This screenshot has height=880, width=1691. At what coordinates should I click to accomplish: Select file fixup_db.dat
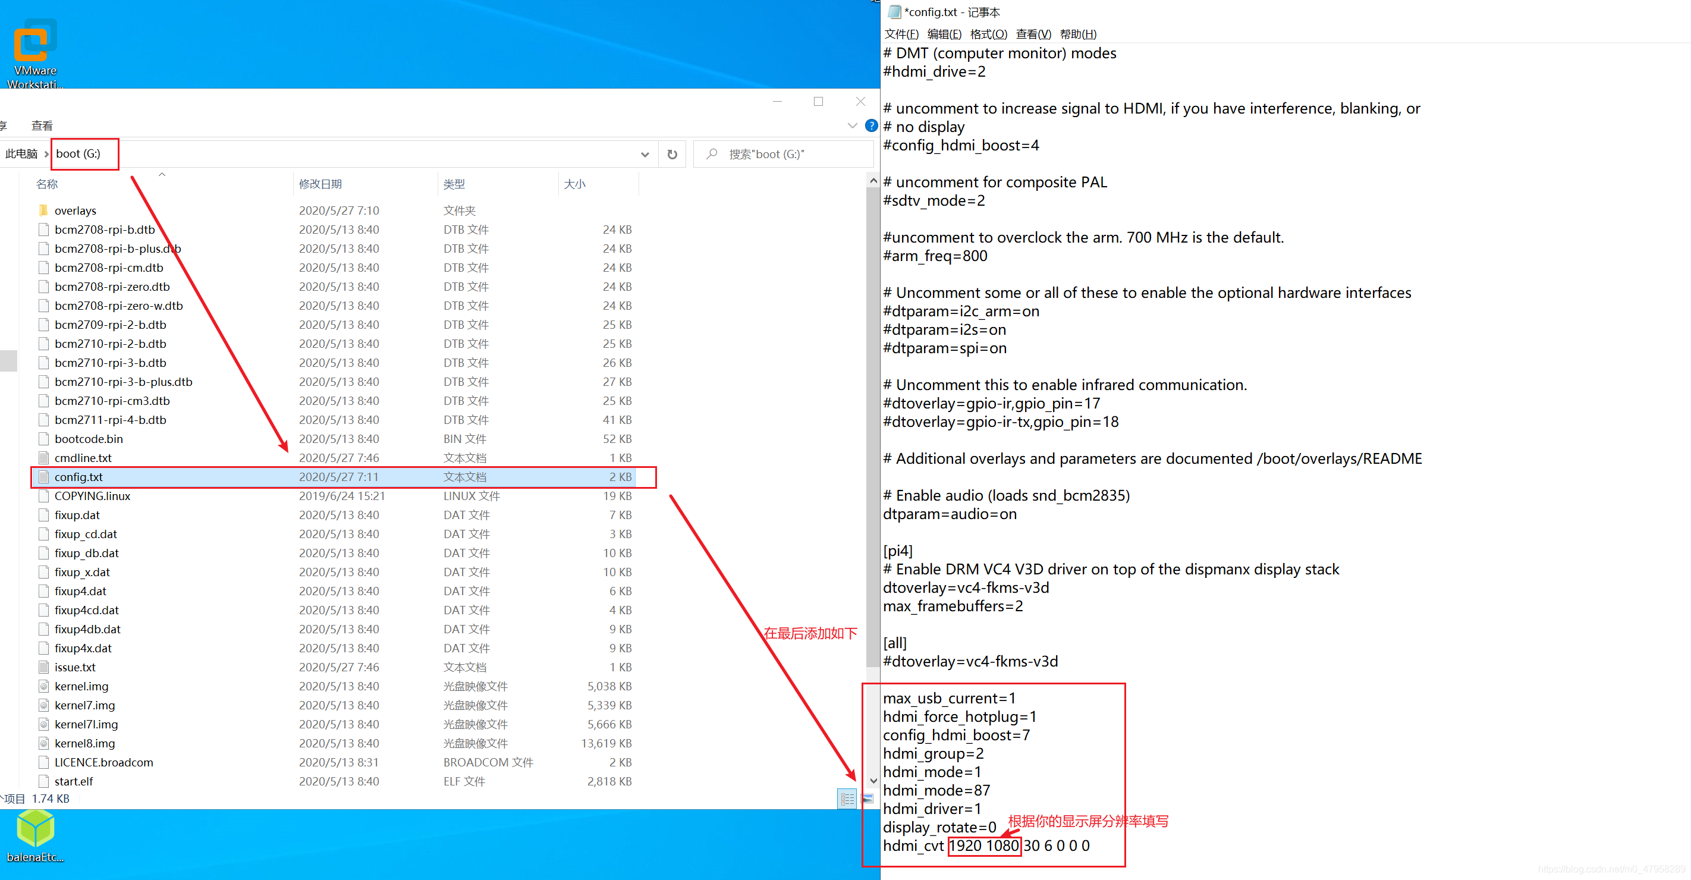(x=87, y=552)
